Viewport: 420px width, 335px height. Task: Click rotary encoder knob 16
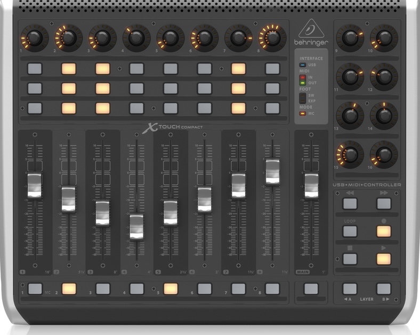click(x=384, y=155)
